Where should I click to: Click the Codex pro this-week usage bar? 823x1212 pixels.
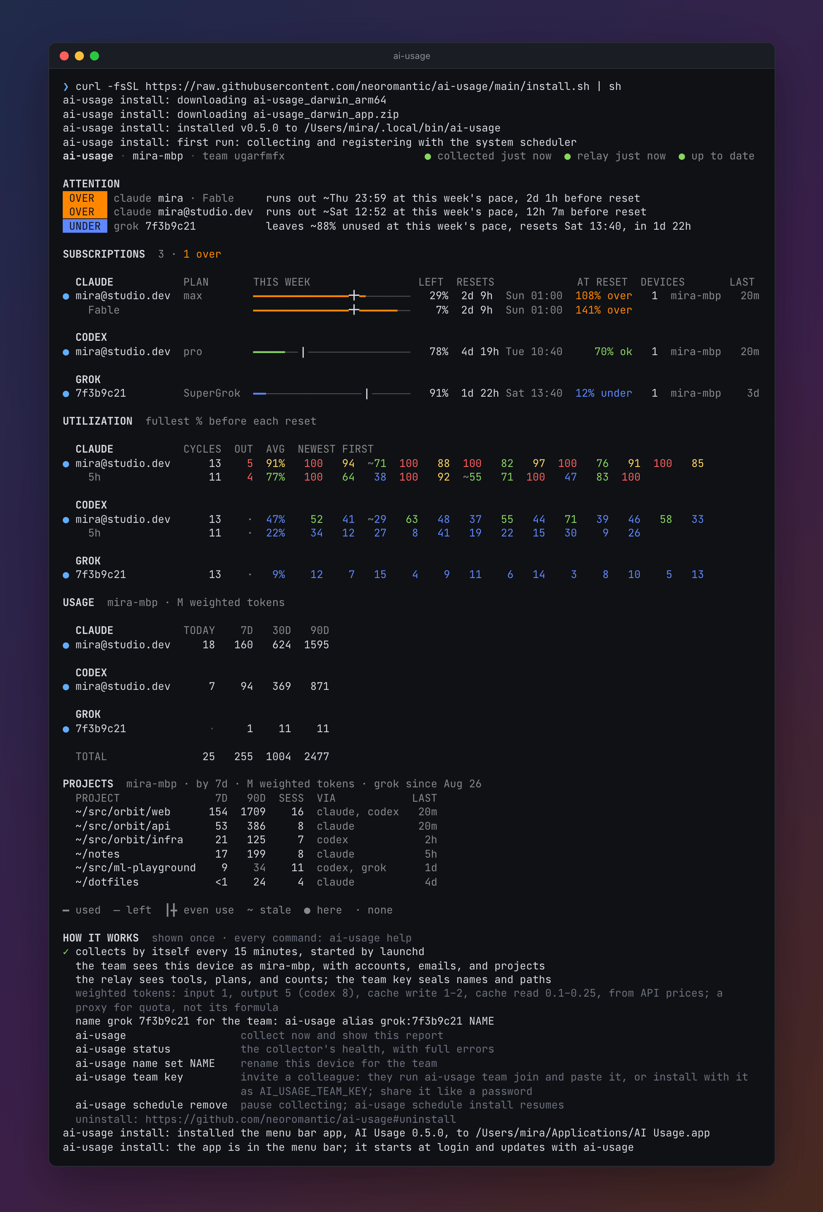coord(331,352)
